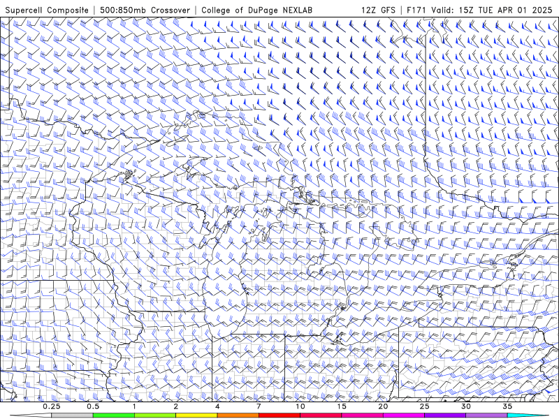
Task: Click the 0.25 legend value
Action: tap(52, 406)
